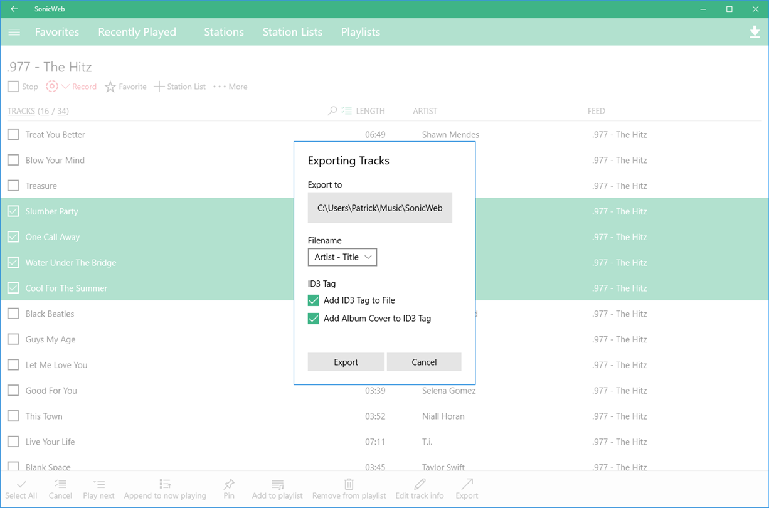Click Add to playlist icon
Viewport: 769px width, 508px height.
tap(277, 484)
